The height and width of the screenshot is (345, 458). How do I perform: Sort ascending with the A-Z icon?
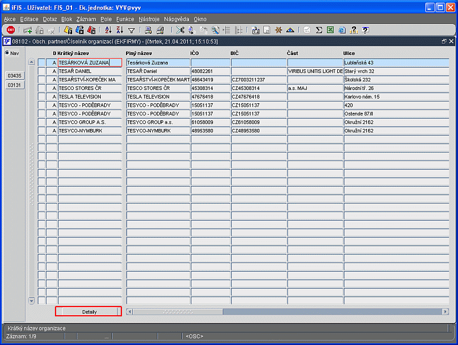(x=108, y=30)
